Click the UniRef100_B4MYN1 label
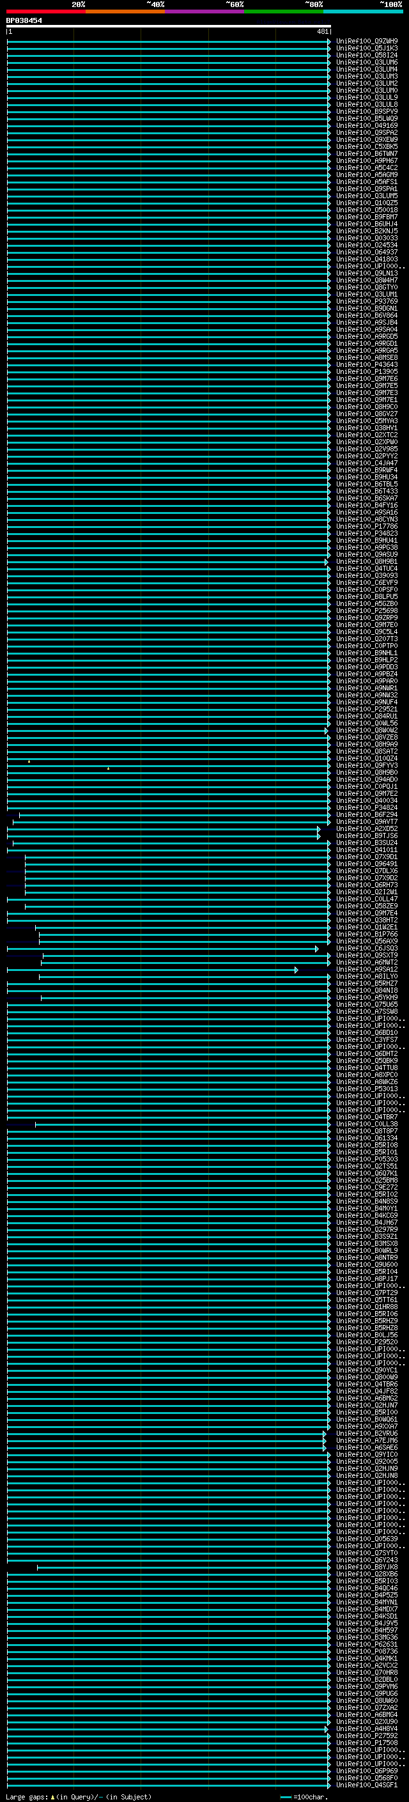 (x=367, y=1602)
